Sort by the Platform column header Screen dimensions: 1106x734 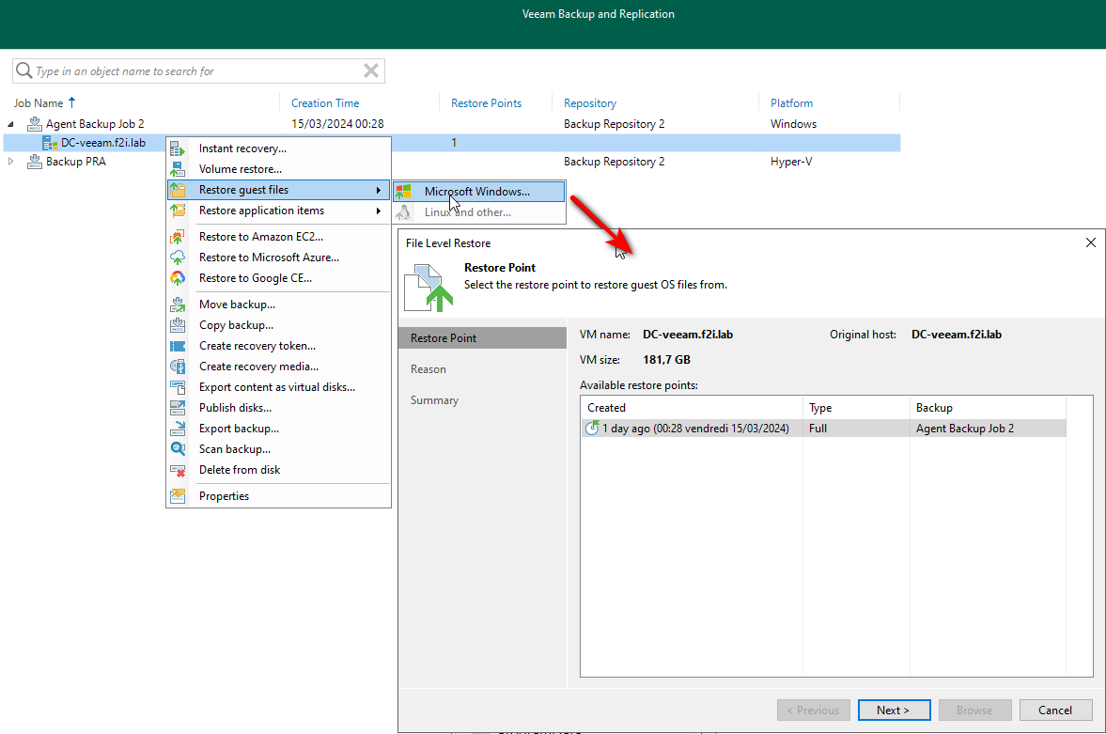click(x=791, y=103)
